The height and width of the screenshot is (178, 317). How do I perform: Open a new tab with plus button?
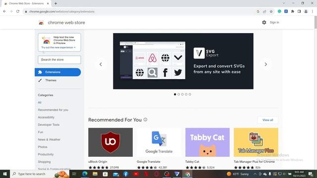pyautogui.click(x=55, y=3)
